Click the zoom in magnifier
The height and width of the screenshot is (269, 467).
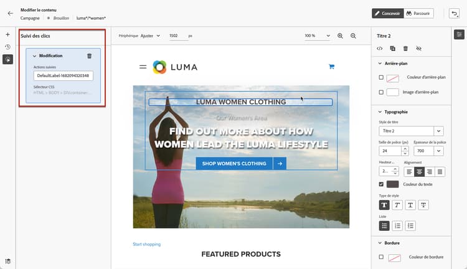click(340, 35)
